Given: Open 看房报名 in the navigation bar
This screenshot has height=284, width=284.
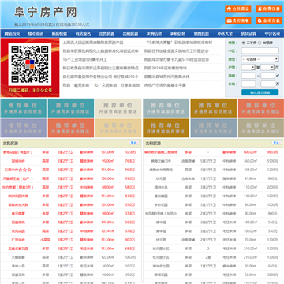Looking at the screenshot, I should point(83,33).
